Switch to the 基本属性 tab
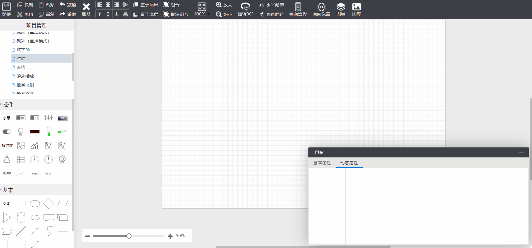This screenshot has width=532, height=248. [322, 163]
